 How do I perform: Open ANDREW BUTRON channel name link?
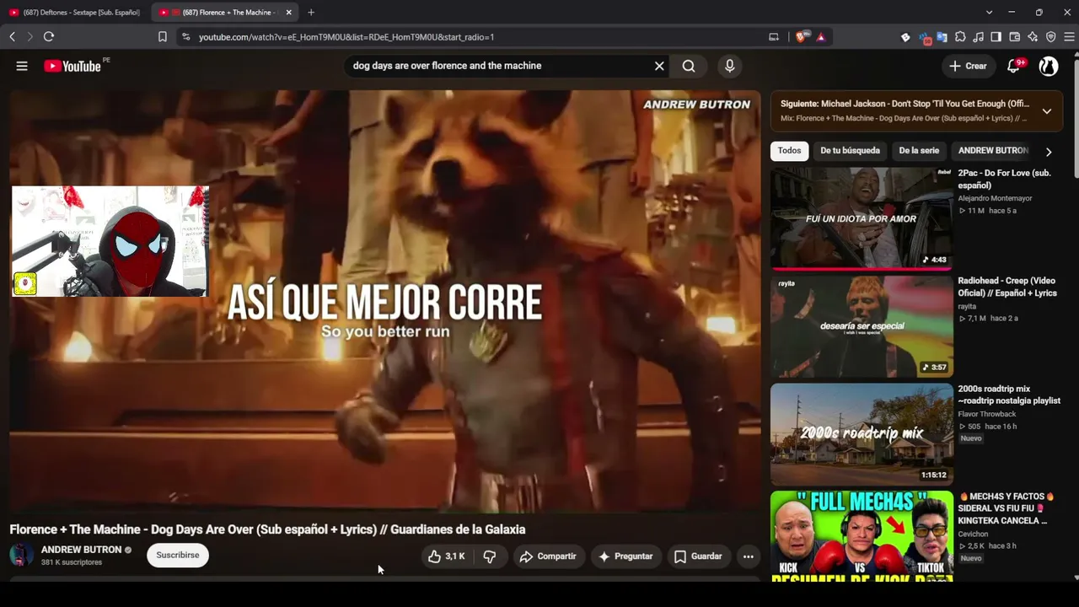tap(81, 550)
